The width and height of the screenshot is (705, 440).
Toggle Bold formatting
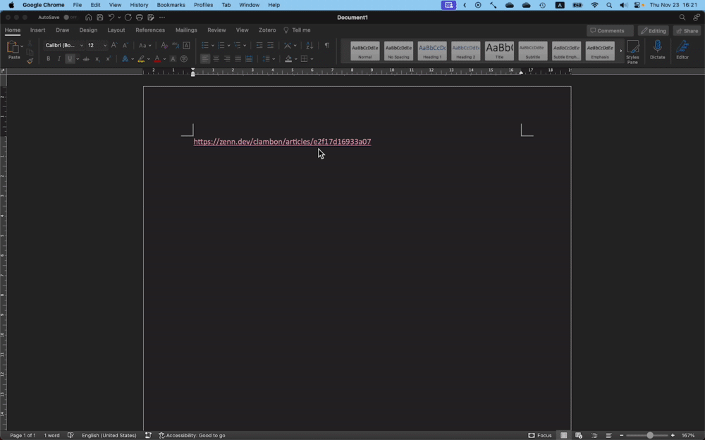pos(48,59)
